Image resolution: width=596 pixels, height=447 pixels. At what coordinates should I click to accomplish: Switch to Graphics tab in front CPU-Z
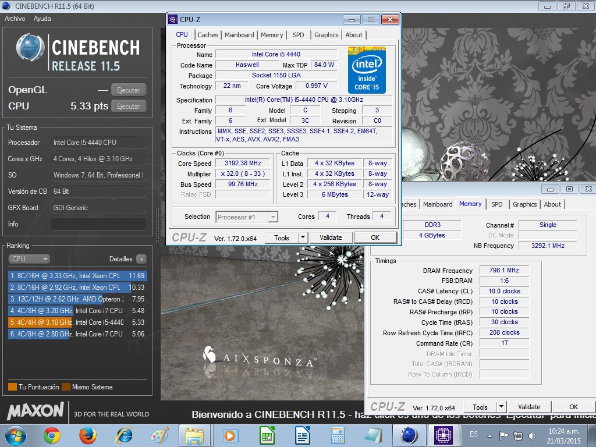click(326, 35)
